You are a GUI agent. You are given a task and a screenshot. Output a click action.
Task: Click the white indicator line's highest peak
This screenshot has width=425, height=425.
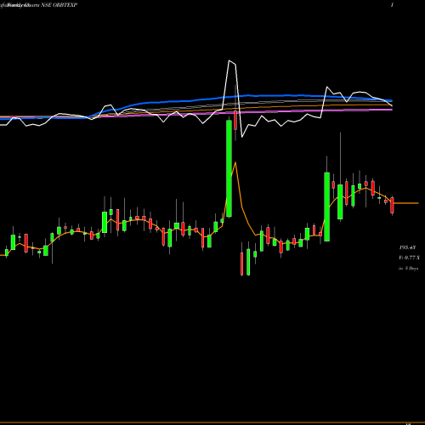[x=229, y=60]
